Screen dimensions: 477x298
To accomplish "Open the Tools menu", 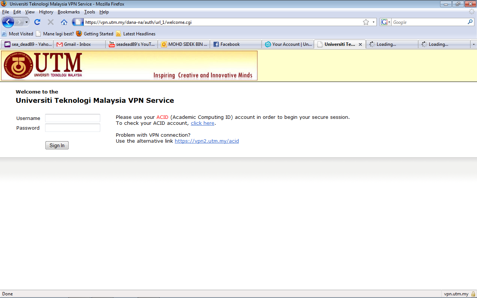I will click(x=90, y=12).
